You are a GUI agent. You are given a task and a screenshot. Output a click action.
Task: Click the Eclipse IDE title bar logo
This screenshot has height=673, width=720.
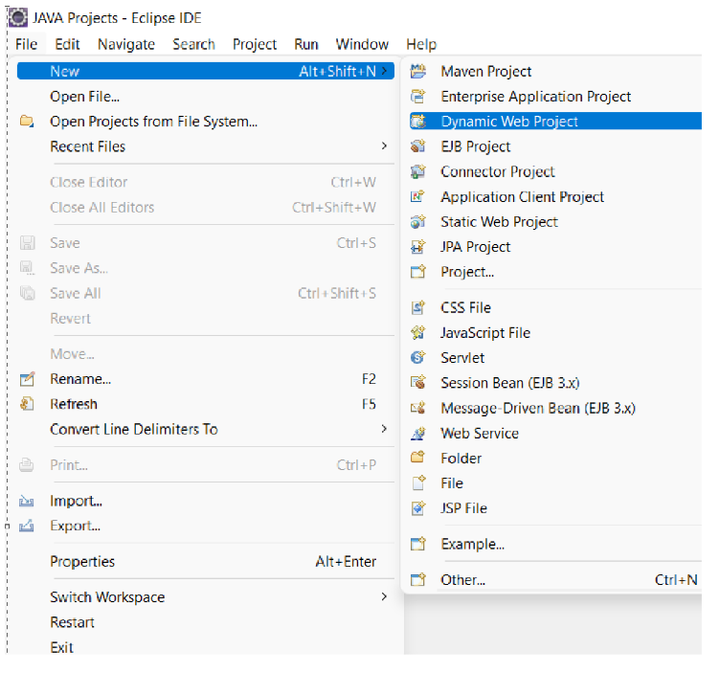(x=18, y=18)
